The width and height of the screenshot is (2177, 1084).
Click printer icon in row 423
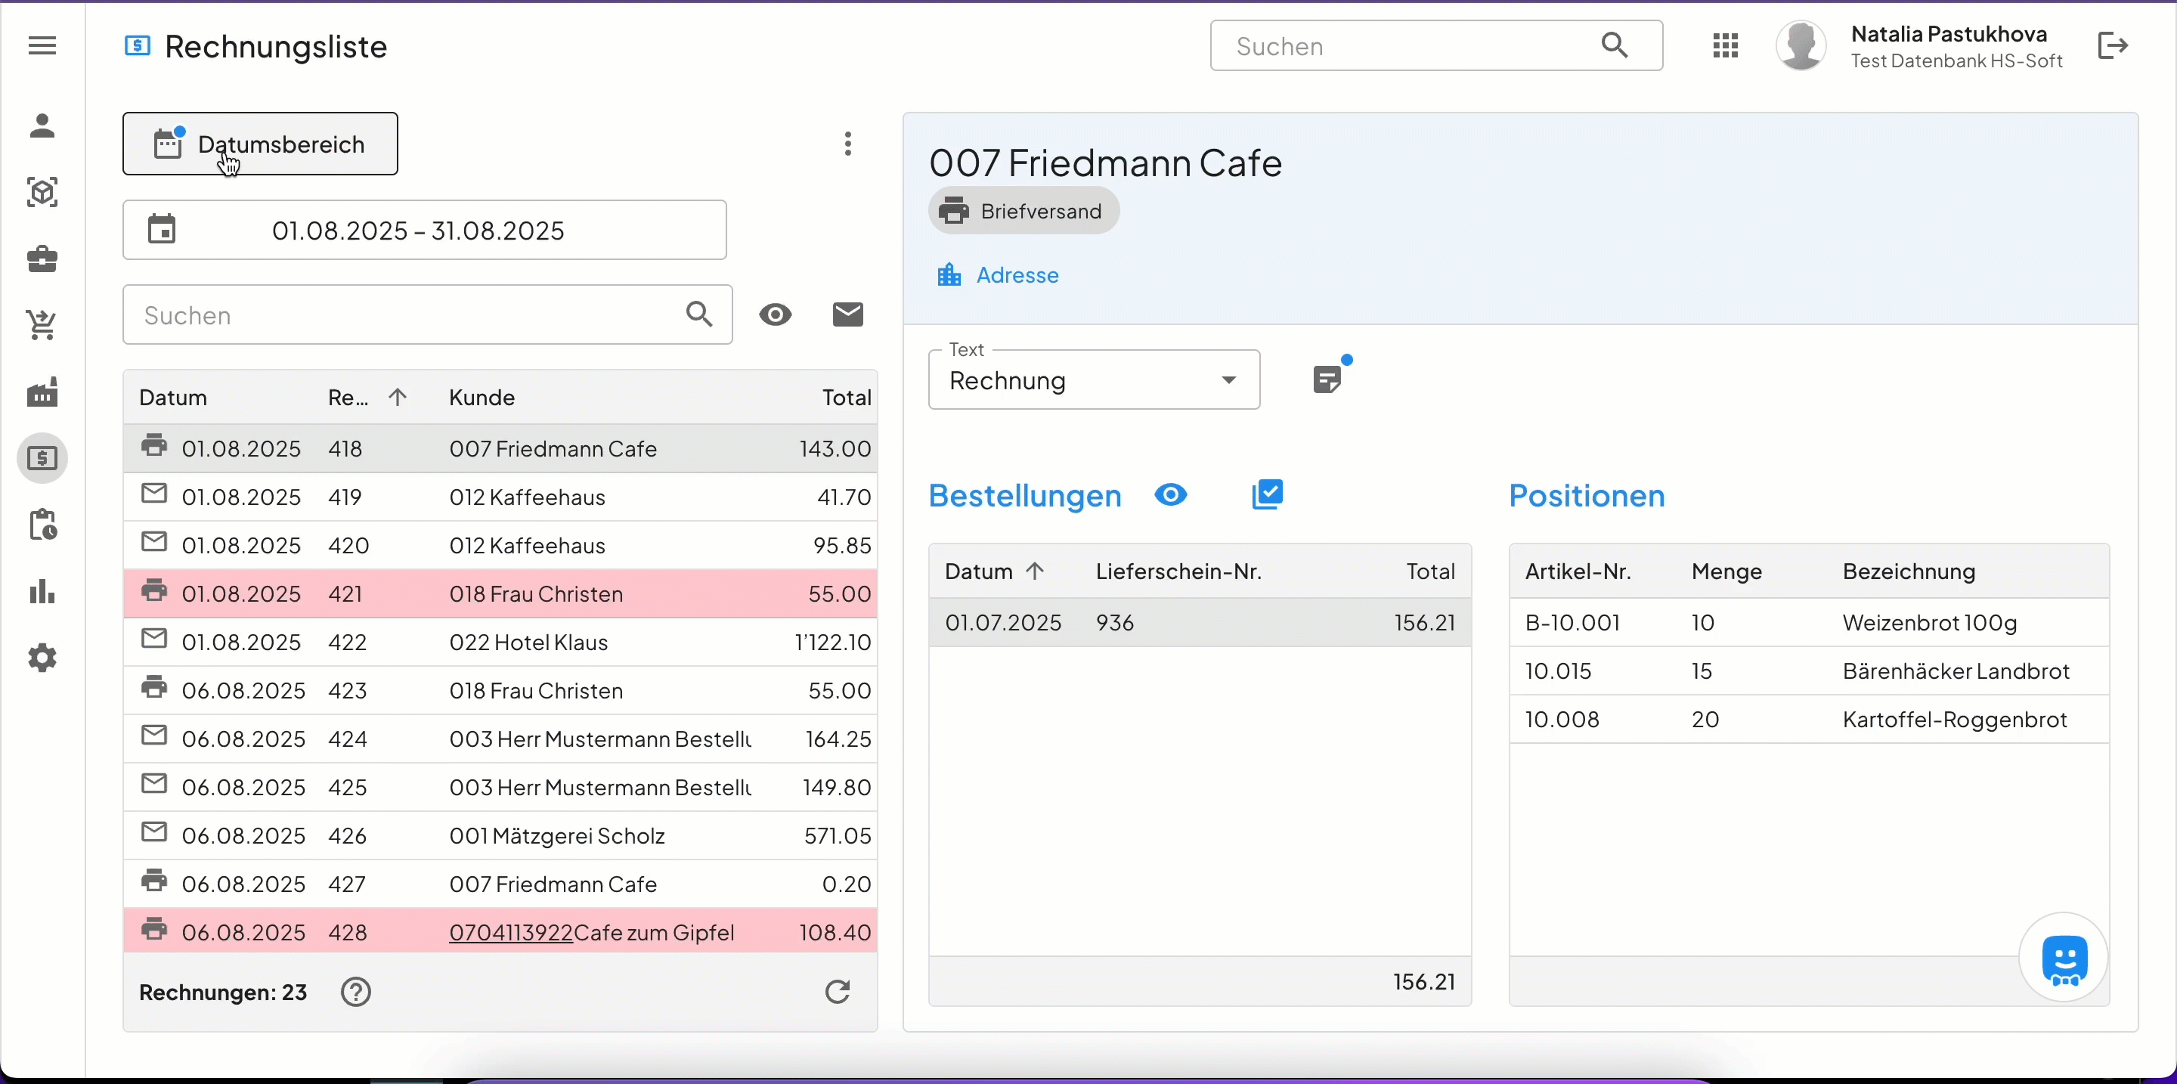coord(153,687)
